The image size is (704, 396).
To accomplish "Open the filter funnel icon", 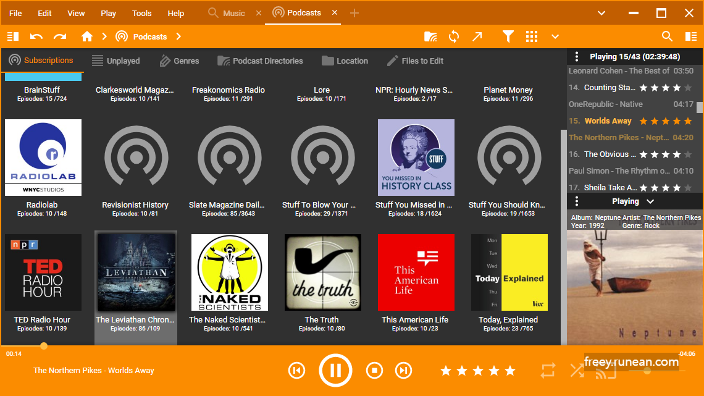I will (508, 36).
